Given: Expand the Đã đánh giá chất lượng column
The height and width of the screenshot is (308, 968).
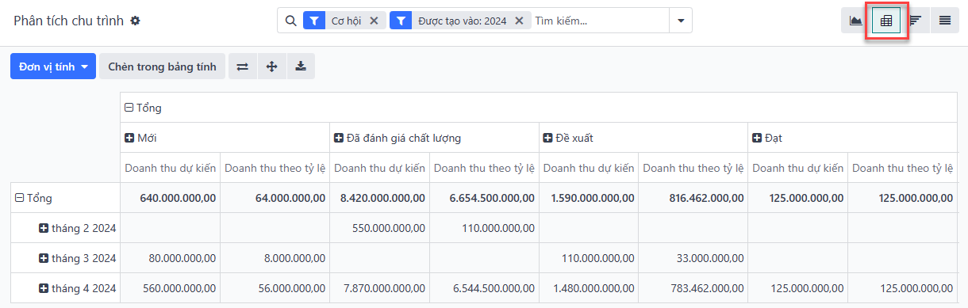Looking at the screenshot, I should [x=398, y=138].
